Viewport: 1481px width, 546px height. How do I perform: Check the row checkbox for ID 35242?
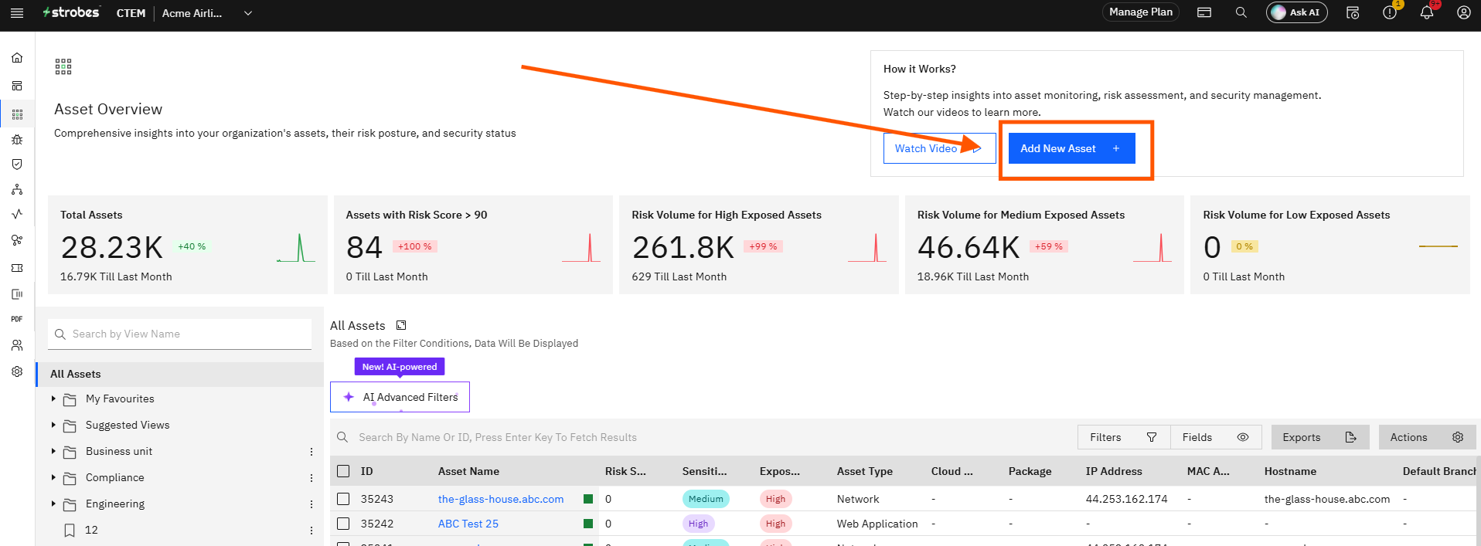[343, 524]
